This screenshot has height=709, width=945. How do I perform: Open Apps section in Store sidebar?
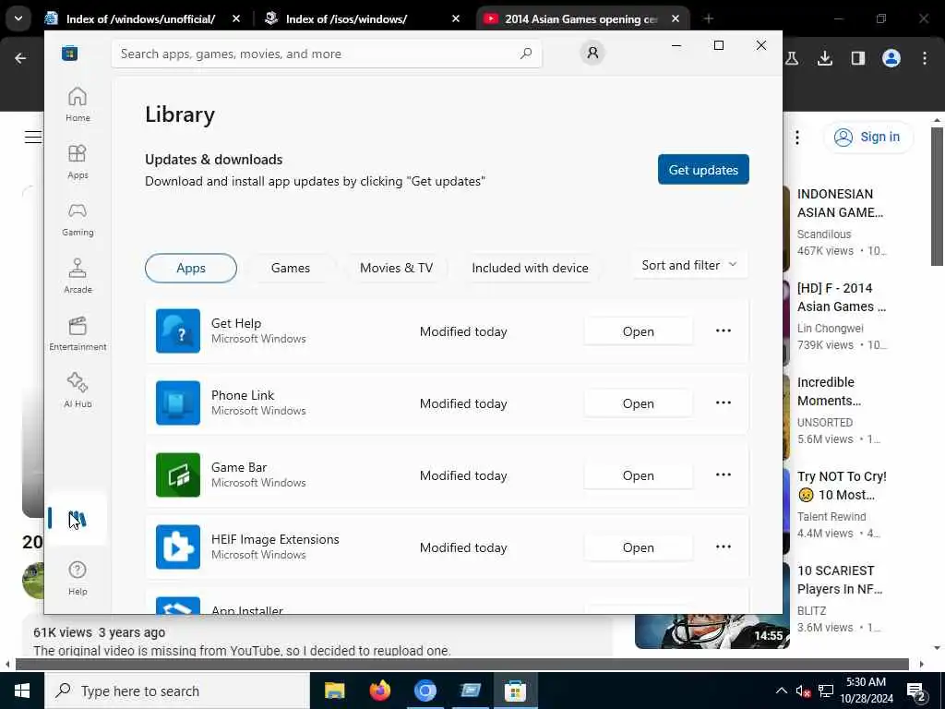pos(78,162)
